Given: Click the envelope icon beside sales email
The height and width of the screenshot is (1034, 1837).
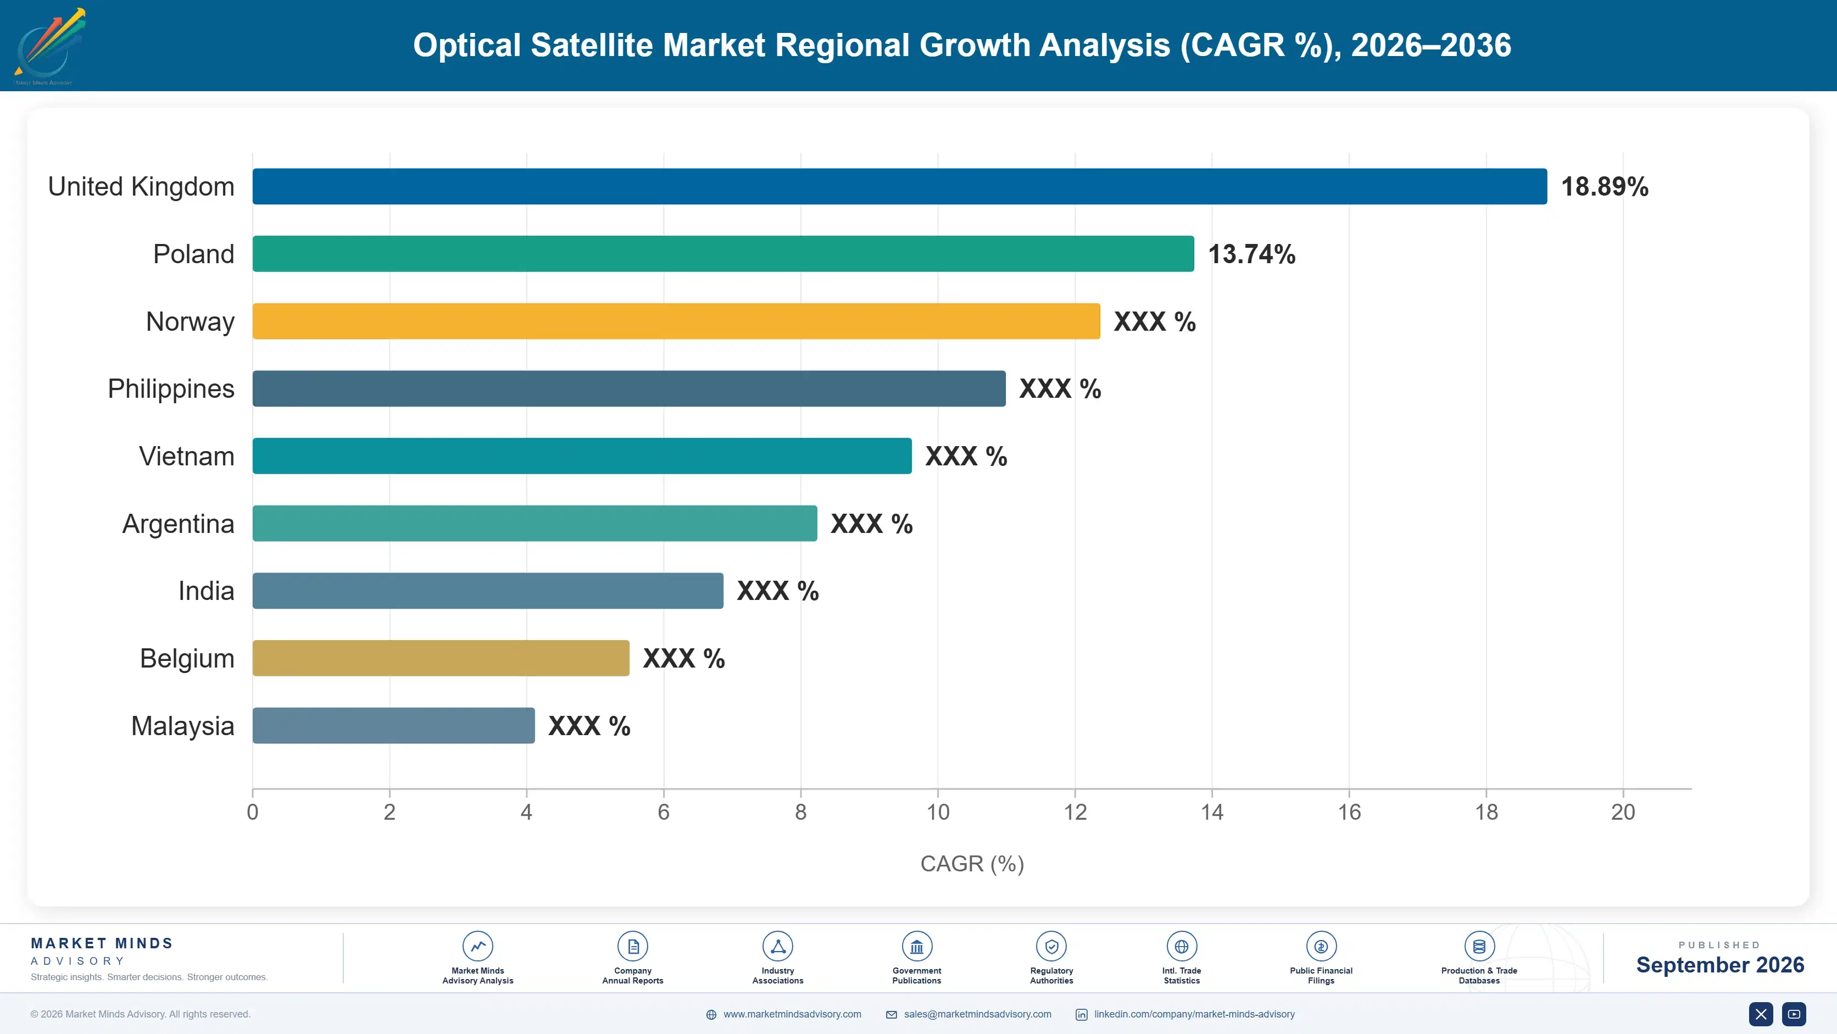Looking at the screenshot, I should click(892, 1015).
